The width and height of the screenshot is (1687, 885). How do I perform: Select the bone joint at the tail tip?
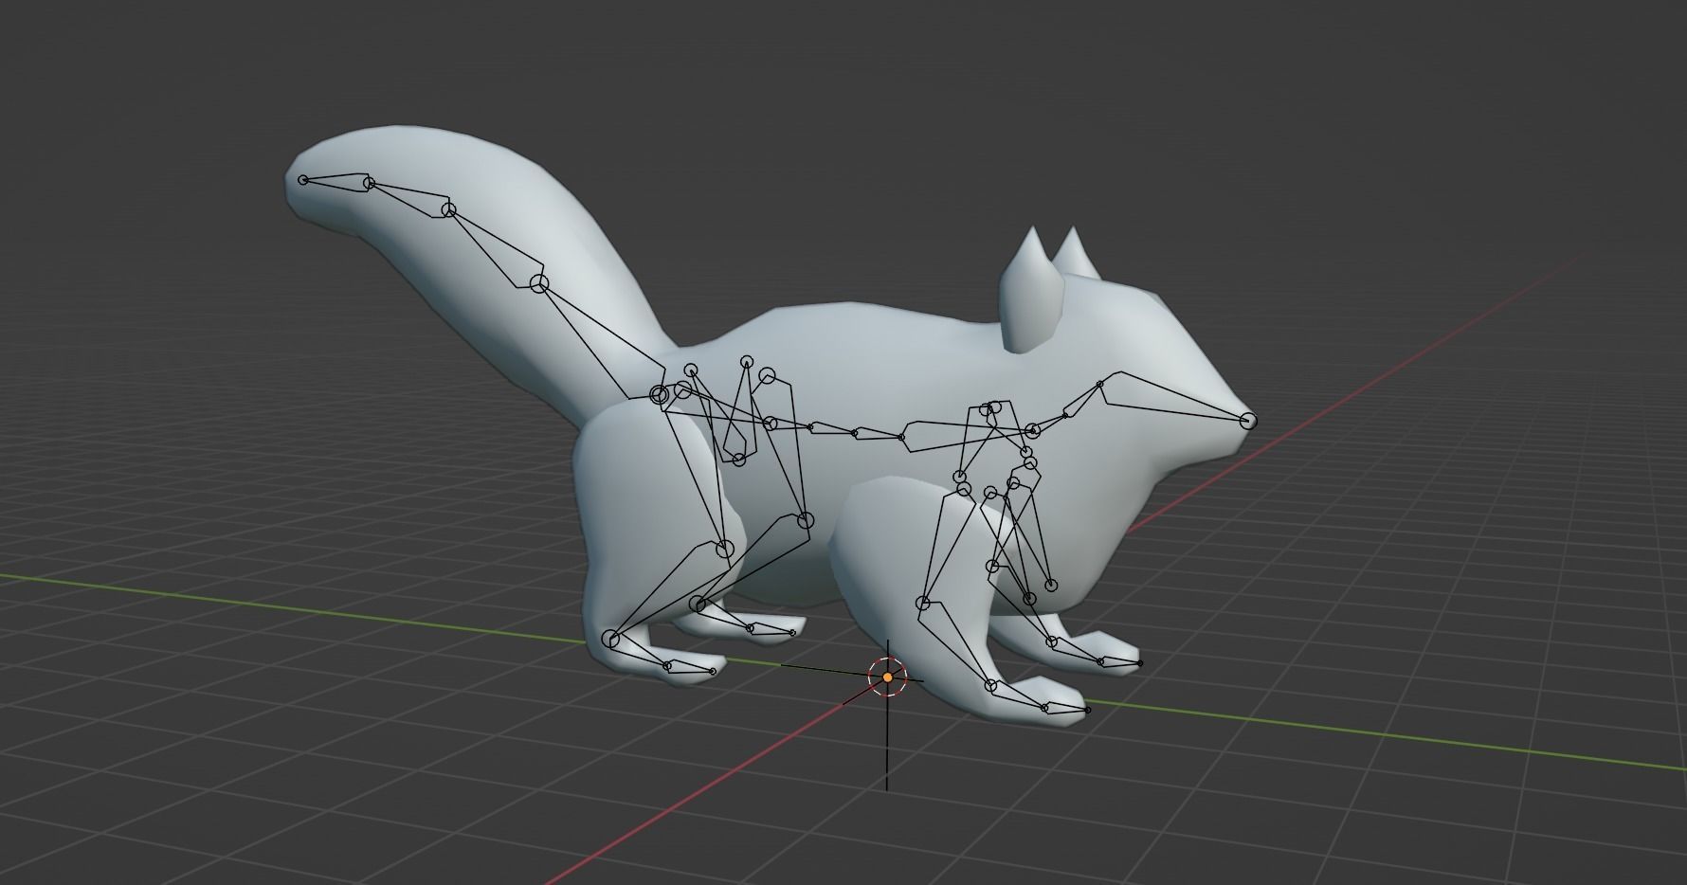[303, 180]
